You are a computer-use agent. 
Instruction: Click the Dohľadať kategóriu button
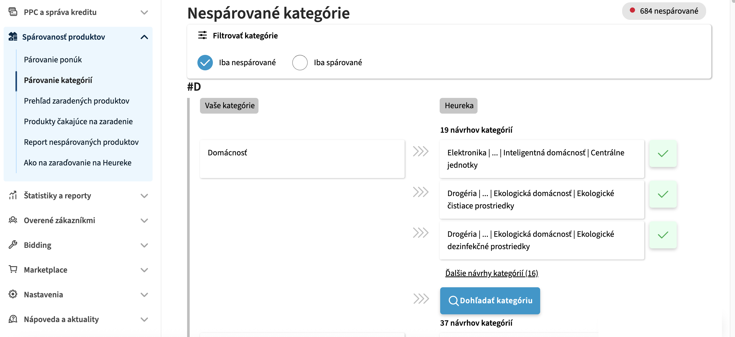tap(490, 300)
